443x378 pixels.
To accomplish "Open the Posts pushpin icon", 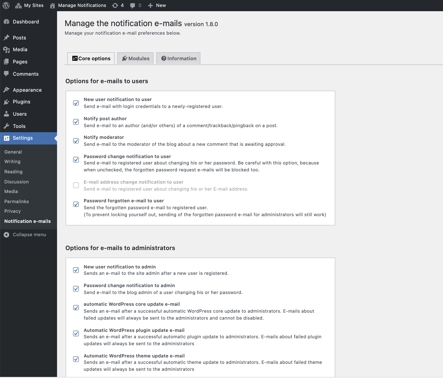I will pyautogui.click(x=6, y=37).
